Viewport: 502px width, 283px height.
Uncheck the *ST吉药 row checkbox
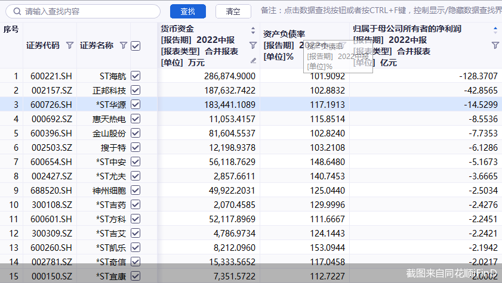coord(135,204)
